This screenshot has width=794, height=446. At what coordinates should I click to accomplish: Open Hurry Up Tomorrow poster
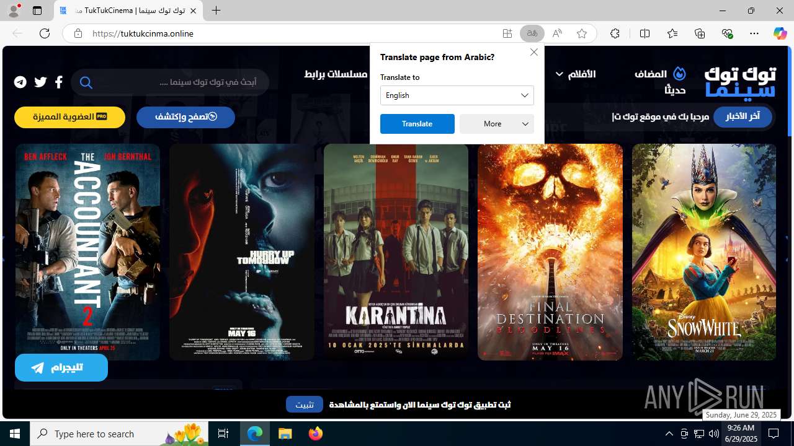(x=242, y=252)
